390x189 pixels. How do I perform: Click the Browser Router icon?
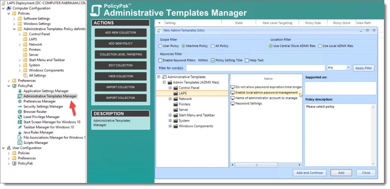click(x=20, y=112)
